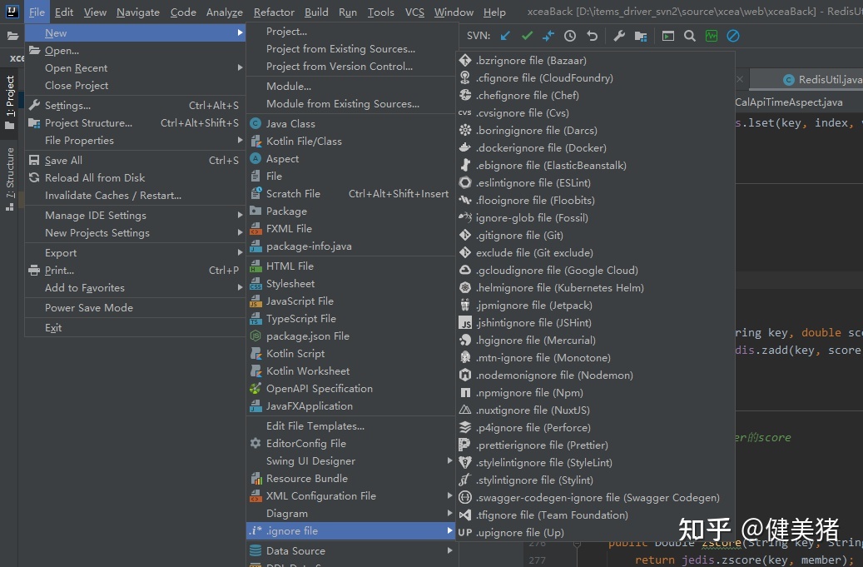Create new Kotlin File/Class

point(350,142)
